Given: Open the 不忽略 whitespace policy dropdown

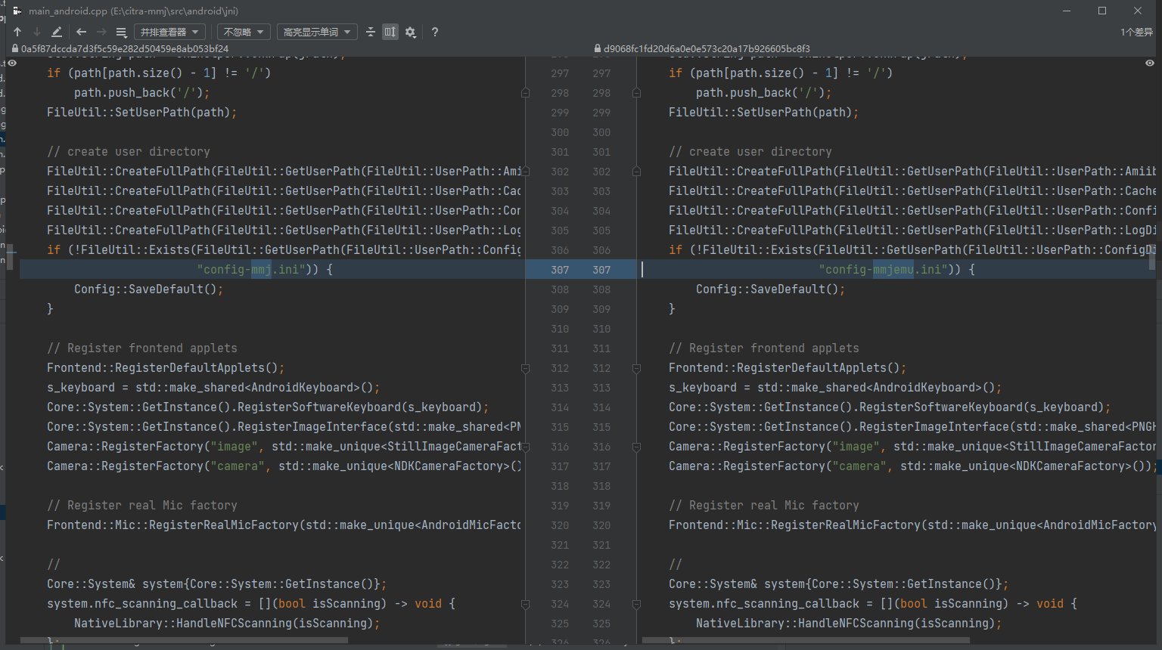Looking at the screenshot, I should pos(245,32).
